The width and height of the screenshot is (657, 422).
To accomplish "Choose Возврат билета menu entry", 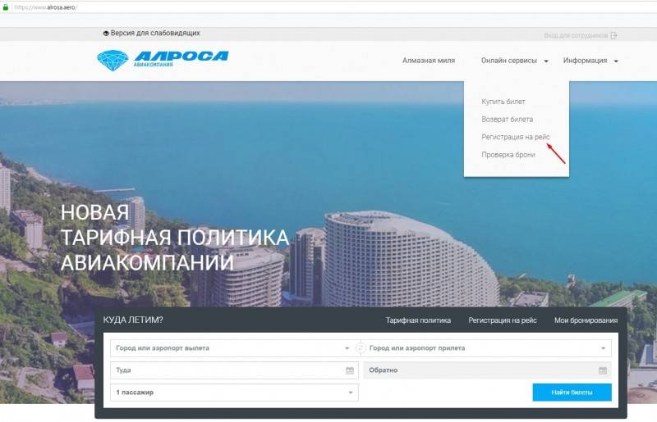I will point(507,119).
